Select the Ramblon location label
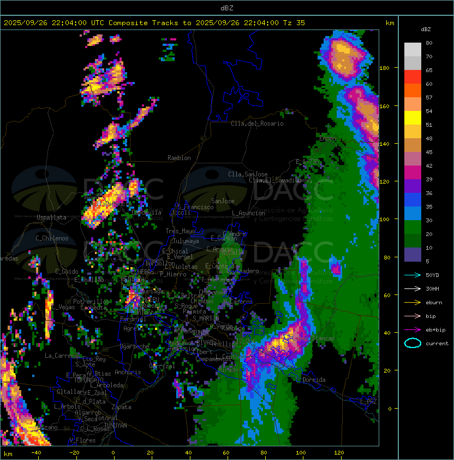This screenshot has height=460, width=454. click(179, 158)
